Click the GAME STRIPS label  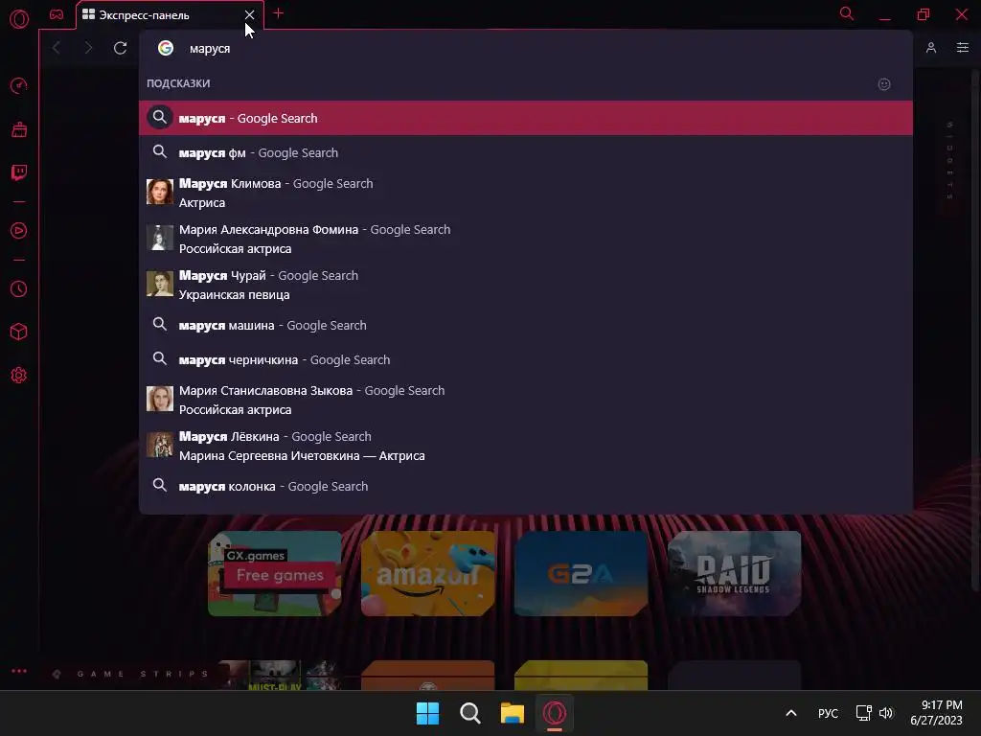[x=143, y=674]
